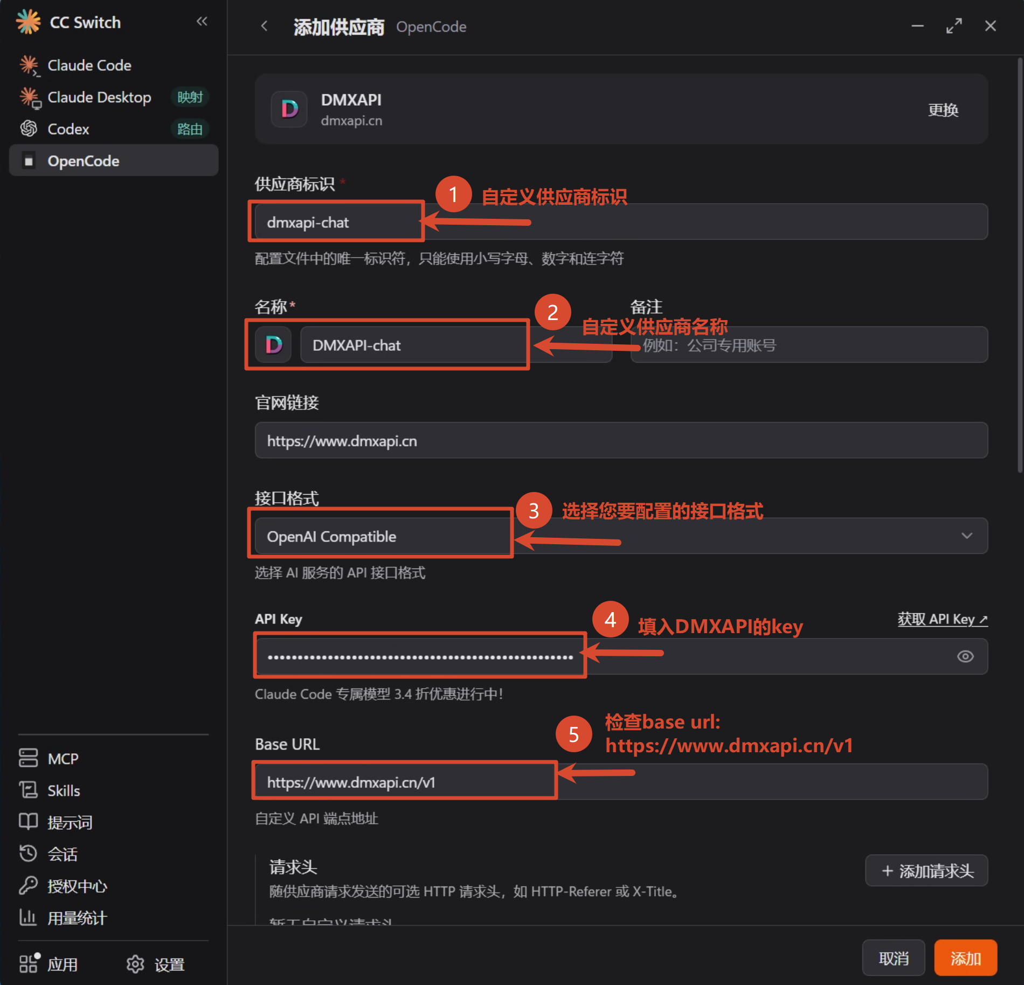Viewport: 1024px width, 985px height.
Task: Select OpenCode in sidebar
Action: click(114, 161)
